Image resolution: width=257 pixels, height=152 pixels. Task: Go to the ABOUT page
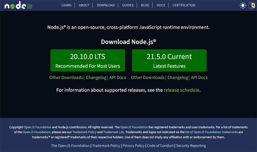(x=84, y=5)
